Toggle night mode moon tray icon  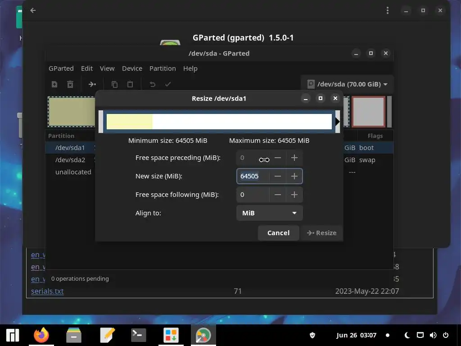pyautogui.click(x=407, y=335)
